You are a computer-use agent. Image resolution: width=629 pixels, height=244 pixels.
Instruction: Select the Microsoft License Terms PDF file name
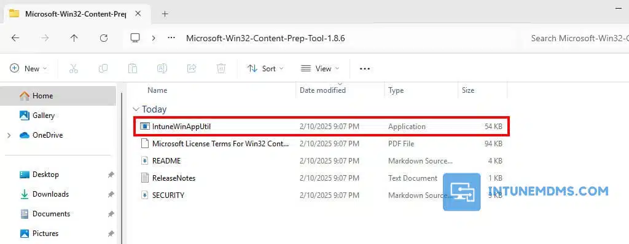coord(221,144)
